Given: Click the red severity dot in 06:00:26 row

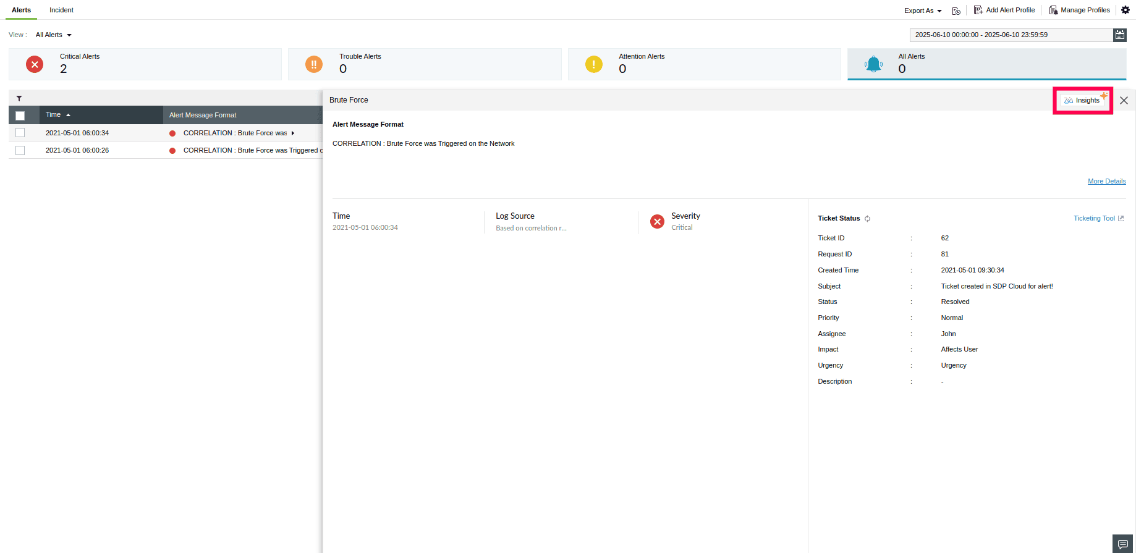Looking at the screenshot, I should click(x=172, y=151).
